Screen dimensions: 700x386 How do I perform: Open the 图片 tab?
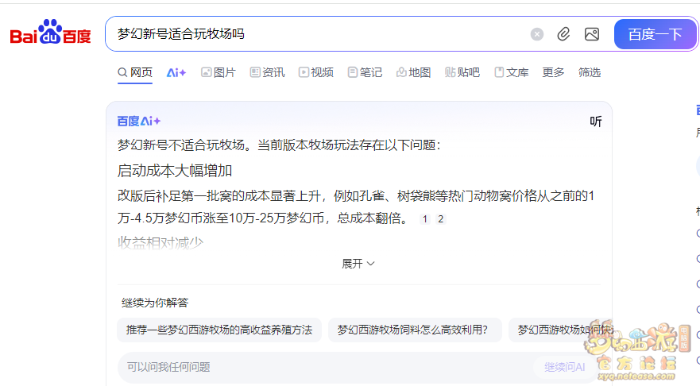219,72
